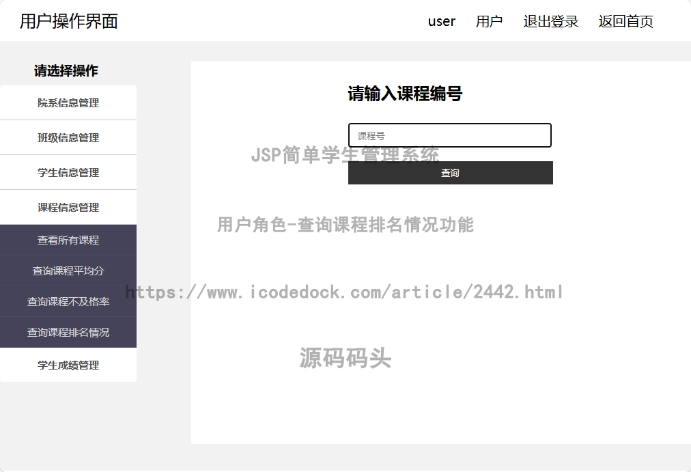Expand 院系信息管理 sidebar menu
This screenshot has height=472, width=691.
click(x=68, y=102)
